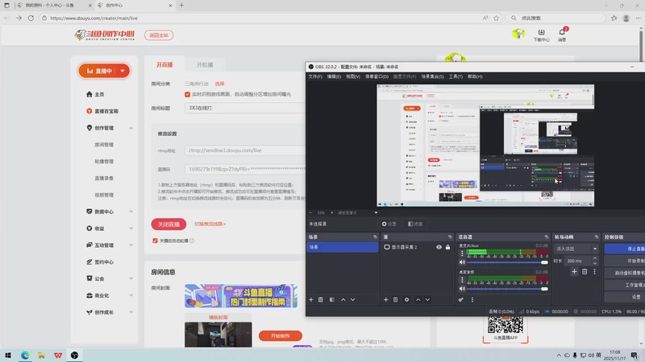The image size is (645, 362).
Task: Toggle visibility eye of 显示器采集 2 source
Action: click(x=439, y=247)
